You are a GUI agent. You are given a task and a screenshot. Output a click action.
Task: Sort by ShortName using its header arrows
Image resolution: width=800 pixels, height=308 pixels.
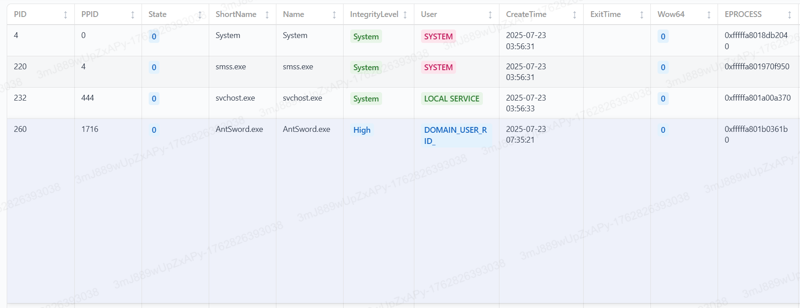click(x=267, y=15)
